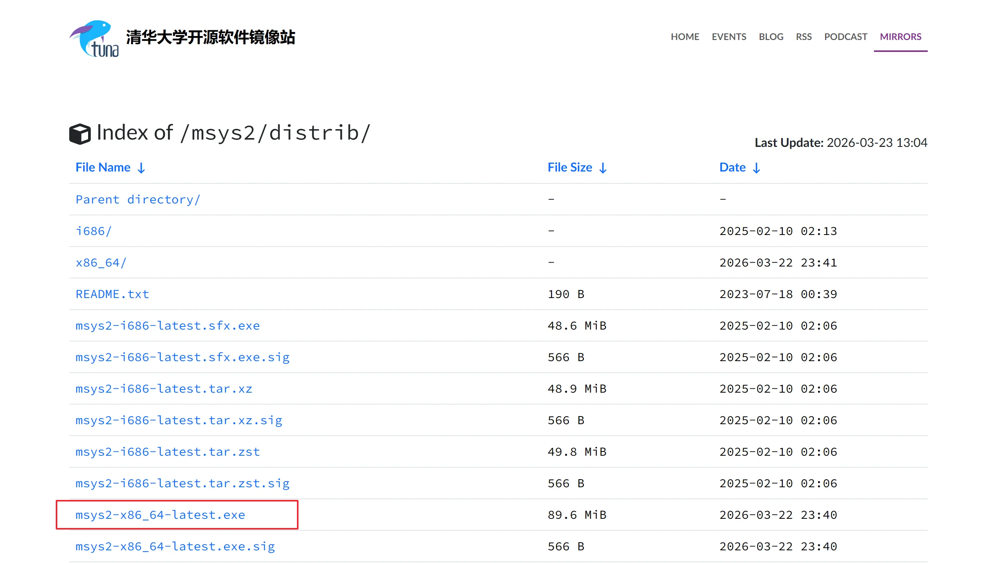
Task: Sort the listing by File Size
Action: coord(577,168)
